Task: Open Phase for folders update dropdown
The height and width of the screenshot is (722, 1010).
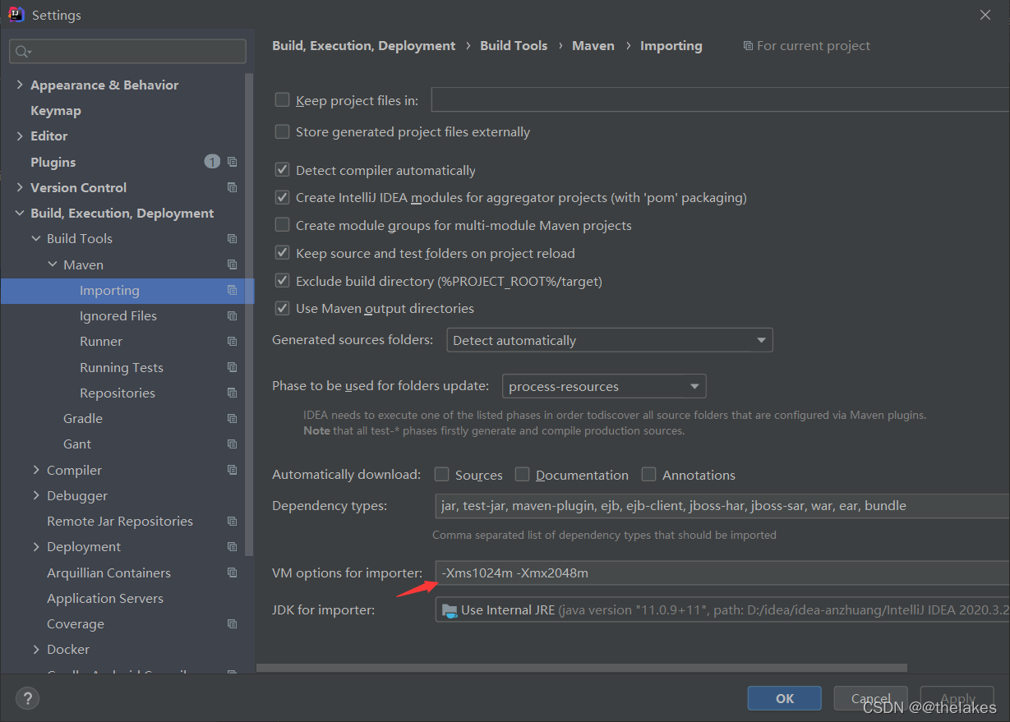Action: (604, 386)
